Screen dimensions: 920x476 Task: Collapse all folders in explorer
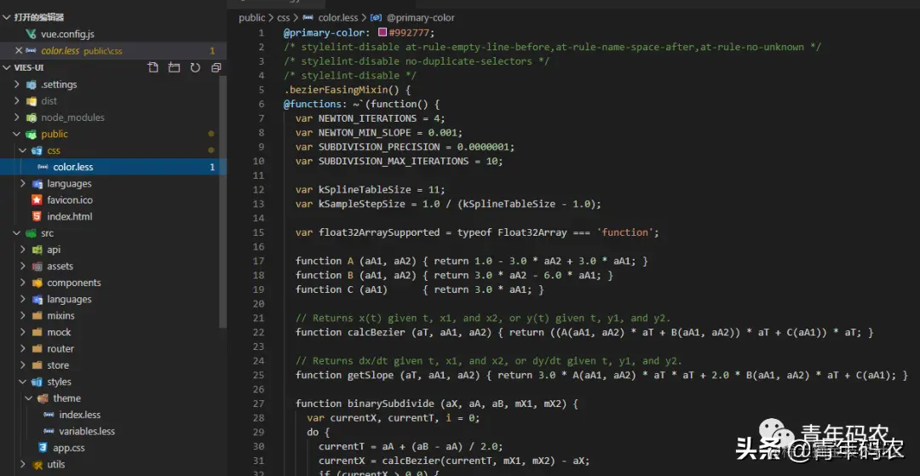(x=216, y=67)
